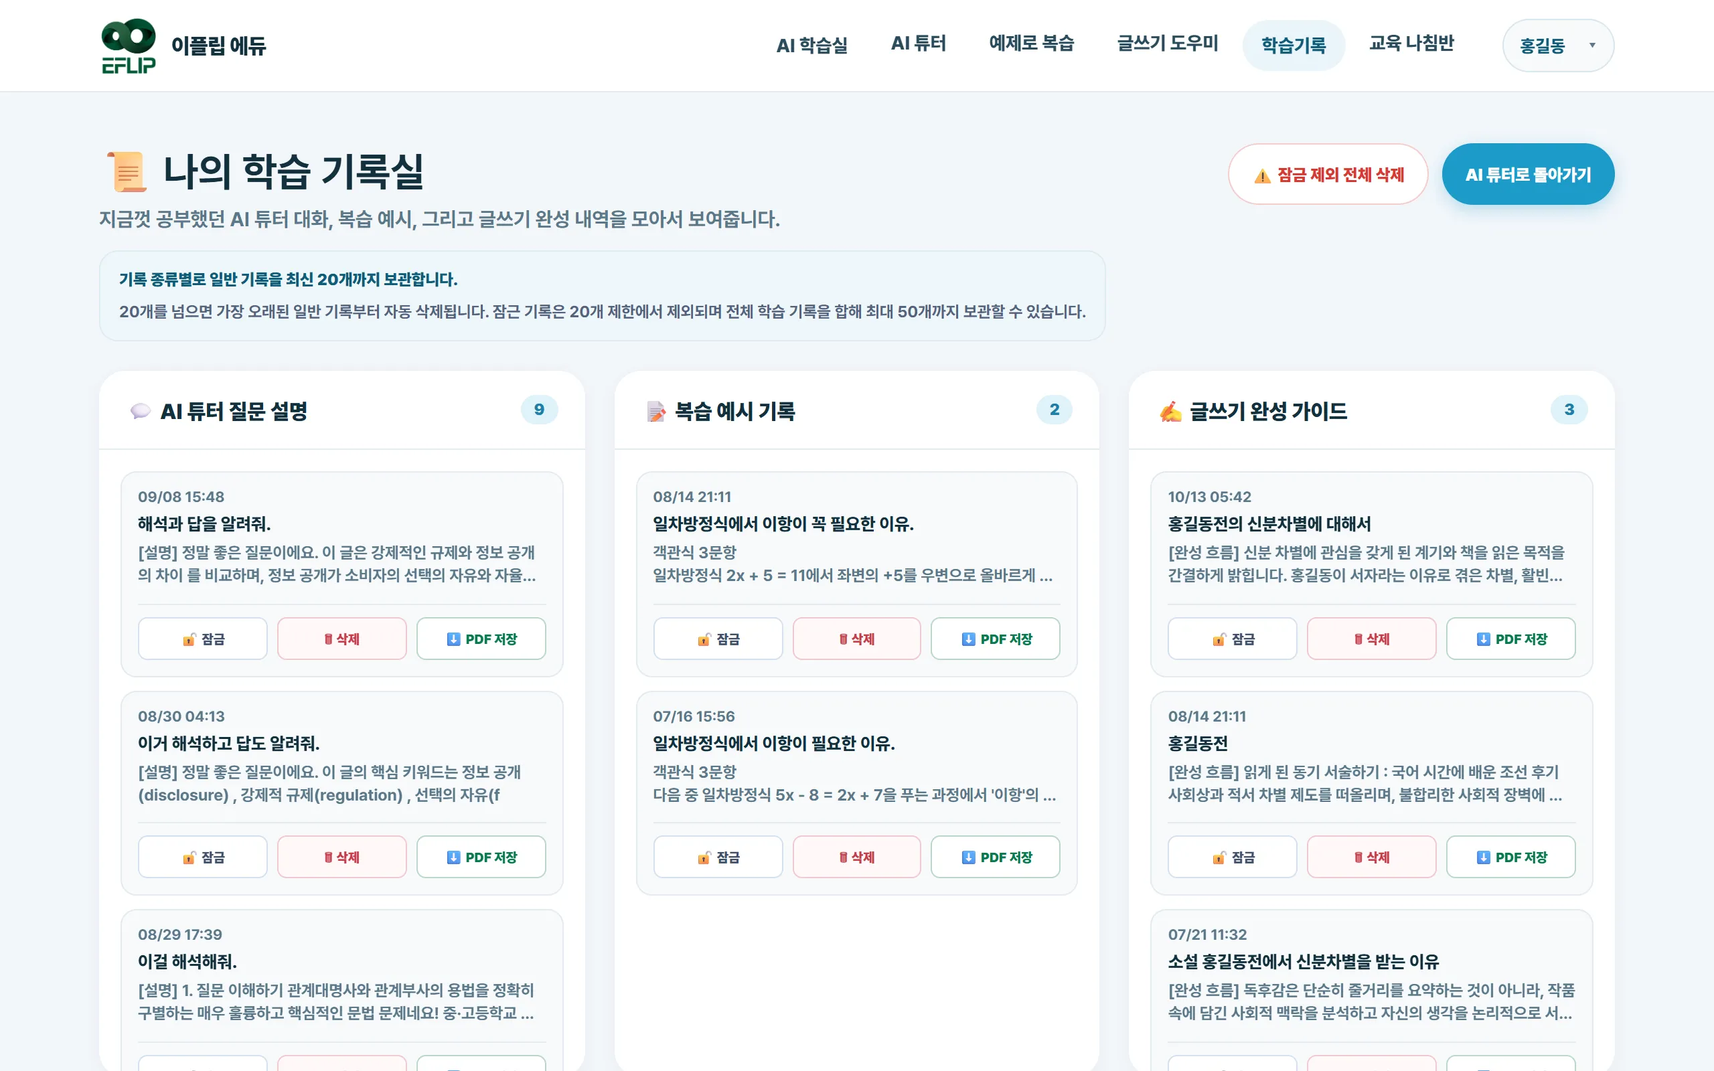Click the memo icon by 복습 예시 기록
Image resolution: width=1714 pixels, height=1071 pixels.
[656, 411]
